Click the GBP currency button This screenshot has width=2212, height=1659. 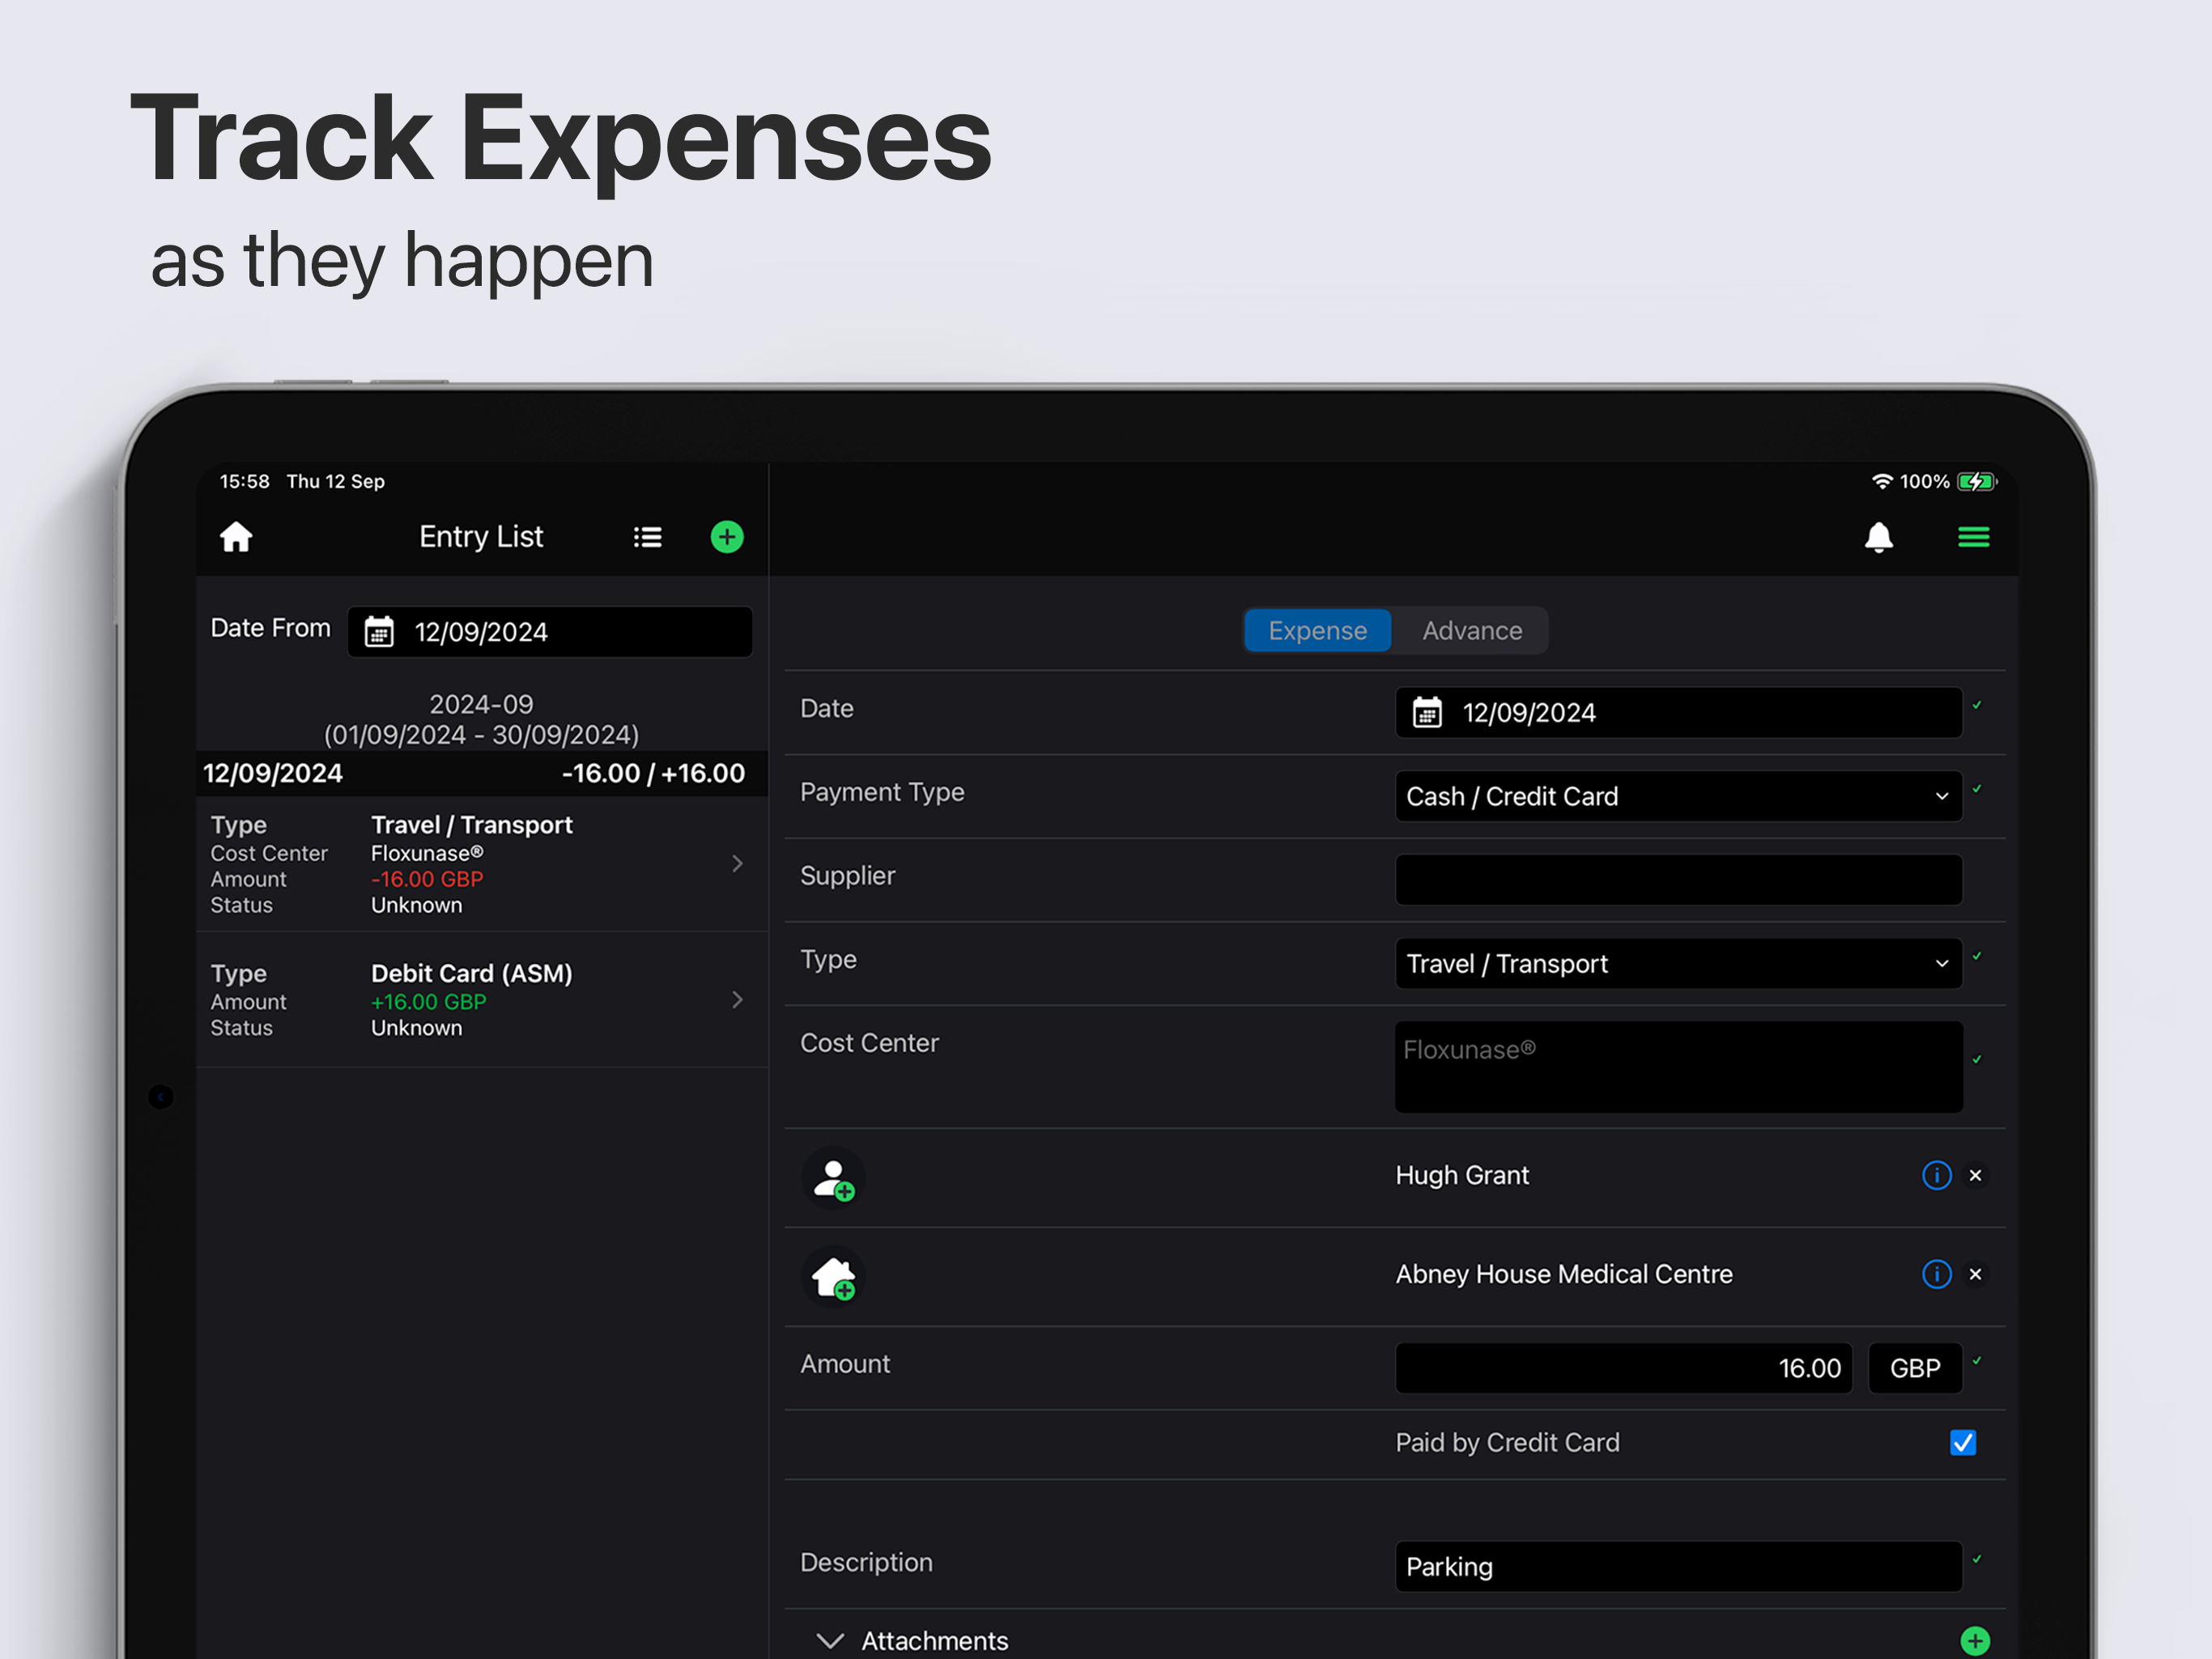click(x=1915, y=1368)
